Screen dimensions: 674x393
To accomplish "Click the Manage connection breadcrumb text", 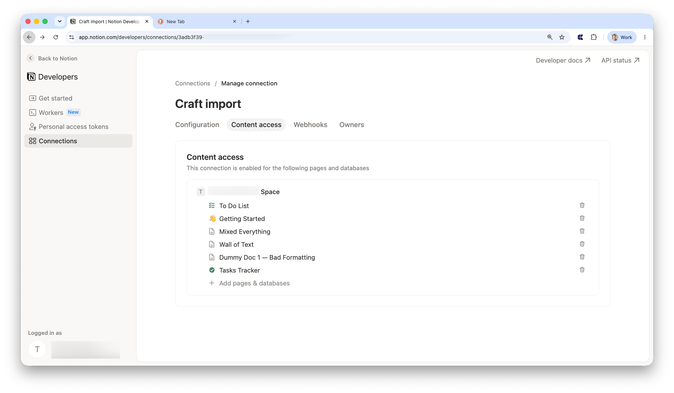I will tap(249, 83).
